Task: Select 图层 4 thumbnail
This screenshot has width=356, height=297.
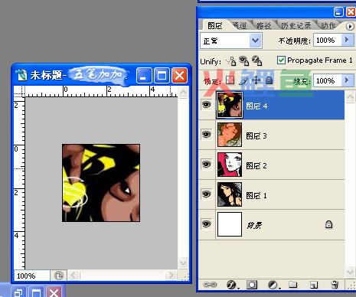Action: click(230, 105)
